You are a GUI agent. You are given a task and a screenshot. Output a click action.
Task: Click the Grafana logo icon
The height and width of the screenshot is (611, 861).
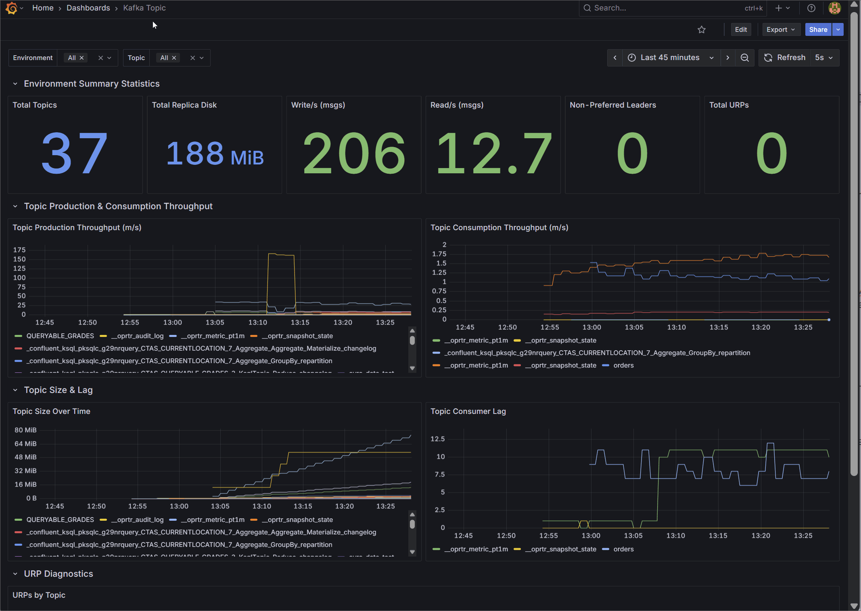pos(12,8)
